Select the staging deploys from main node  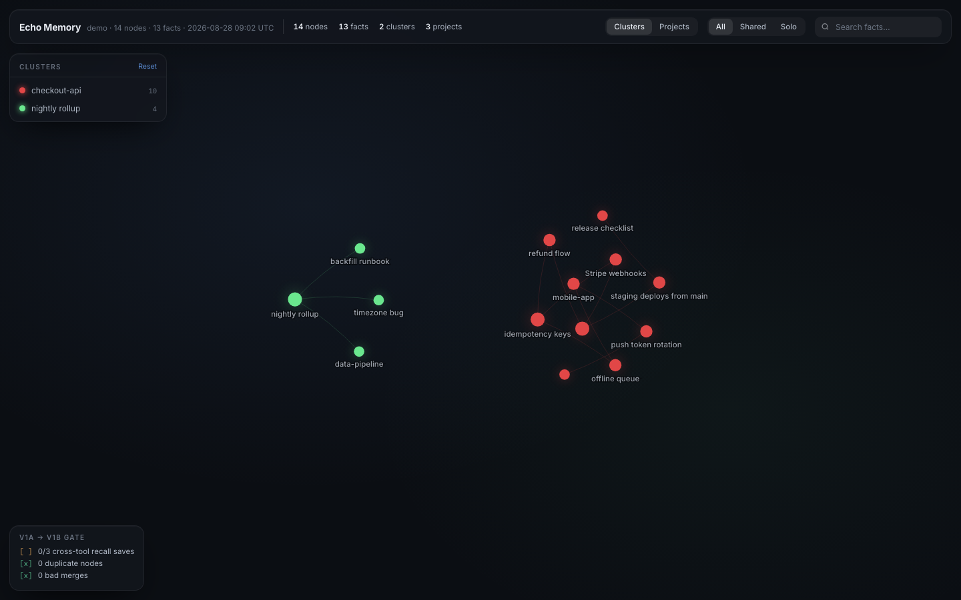[659, 283]
